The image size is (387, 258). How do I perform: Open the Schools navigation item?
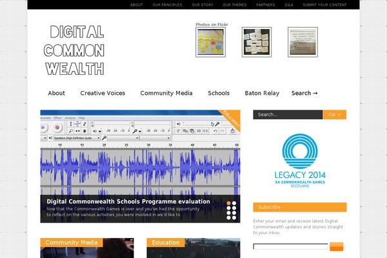tap(219, 93)
